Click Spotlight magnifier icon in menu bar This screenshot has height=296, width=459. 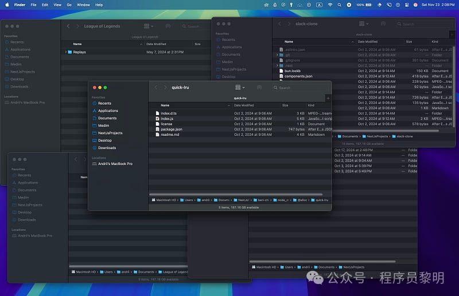click(x=340, y=5)
